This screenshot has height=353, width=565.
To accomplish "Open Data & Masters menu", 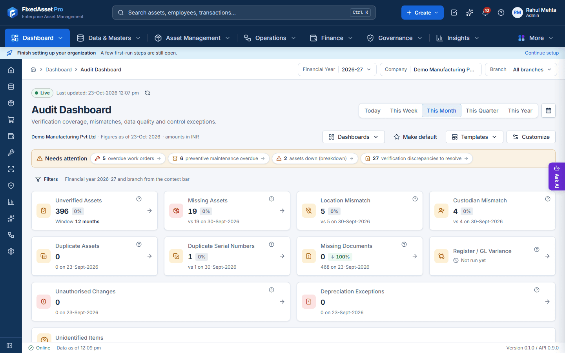I will click(x=109, y=38).
